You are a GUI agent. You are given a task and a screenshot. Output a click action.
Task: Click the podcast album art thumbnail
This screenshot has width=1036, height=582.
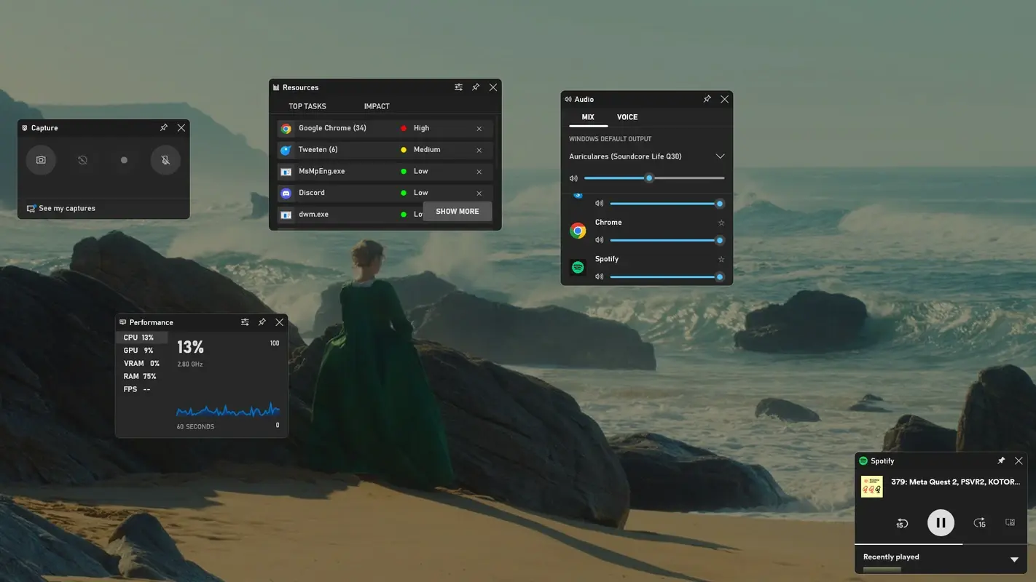(x=871, y=486)
